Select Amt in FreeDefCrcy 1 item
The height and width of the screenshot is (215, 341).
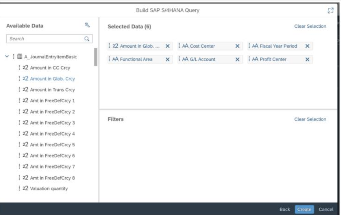[x=52, y=101]
